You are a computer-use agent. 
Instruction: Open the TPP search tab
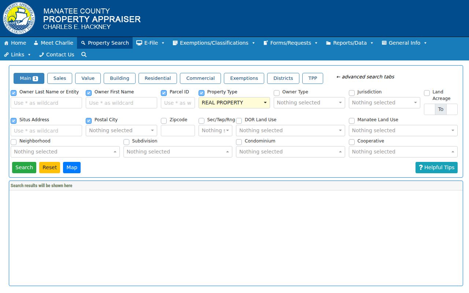[313, 78]
